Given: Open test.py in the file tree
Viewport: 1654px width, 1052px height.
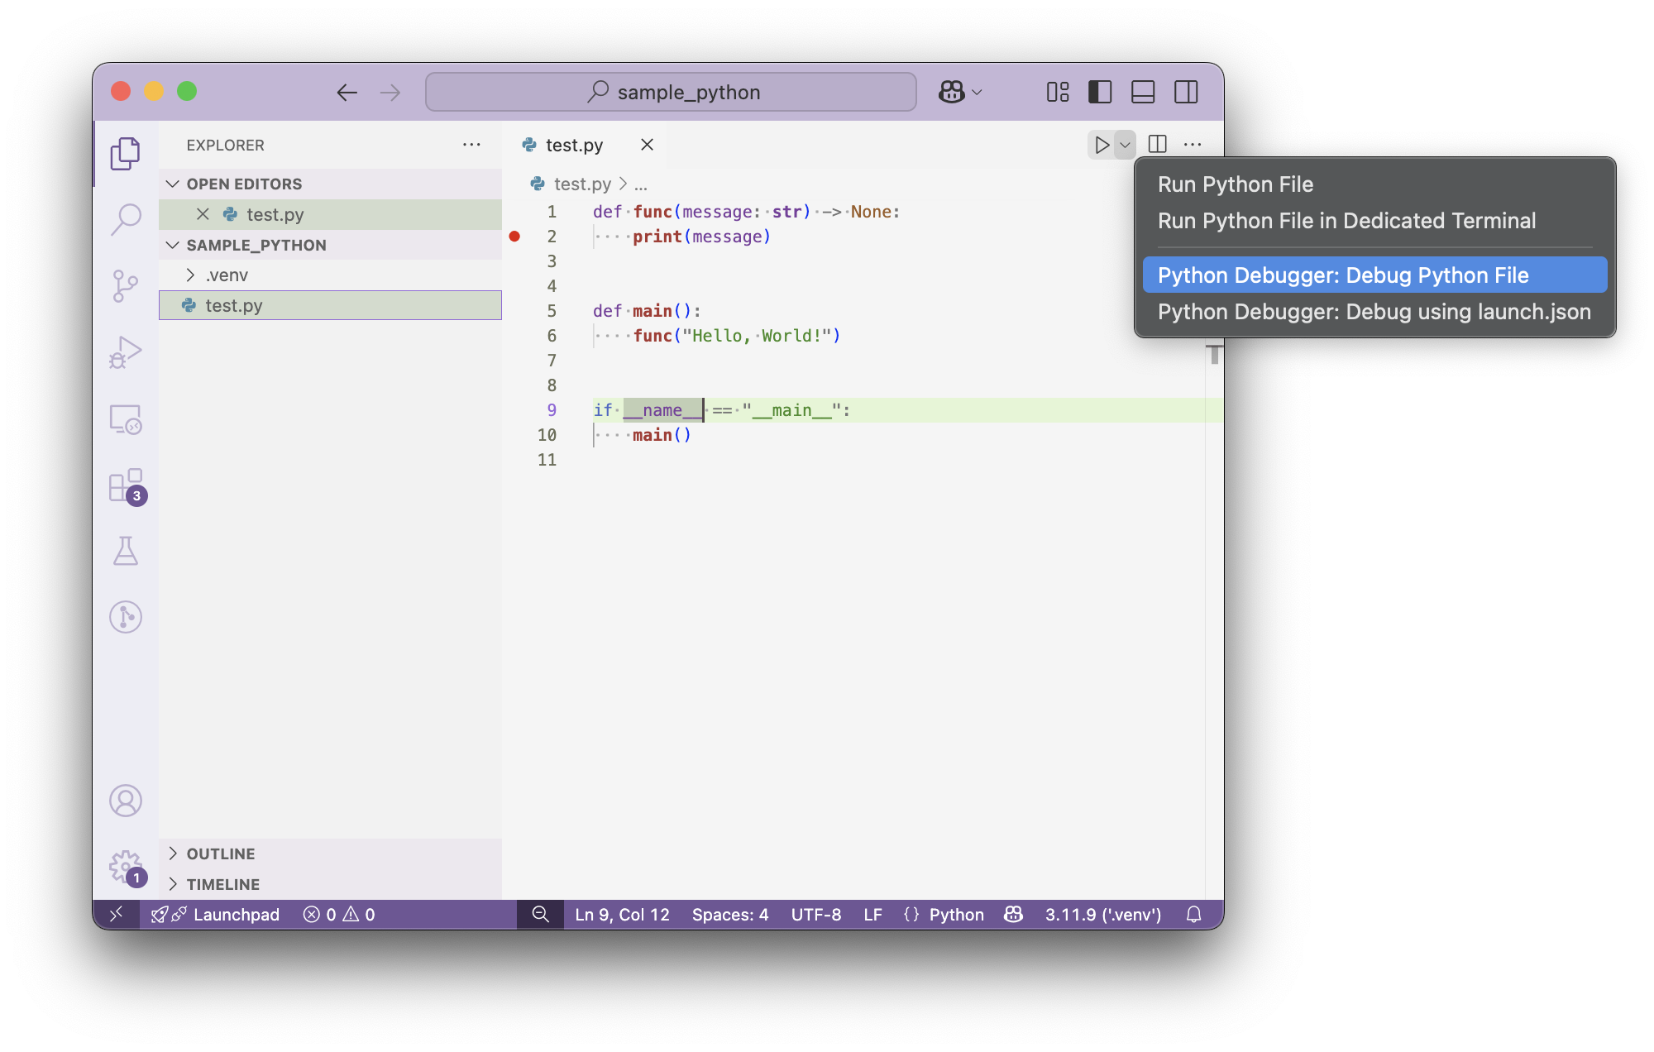Looking at the screenshot, I should tap(330, 305).
